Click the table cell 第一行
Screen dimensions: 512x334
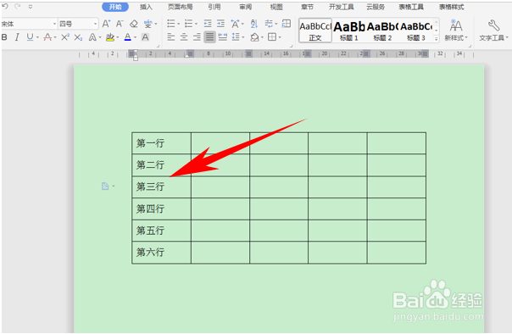(x=161, y=143)
